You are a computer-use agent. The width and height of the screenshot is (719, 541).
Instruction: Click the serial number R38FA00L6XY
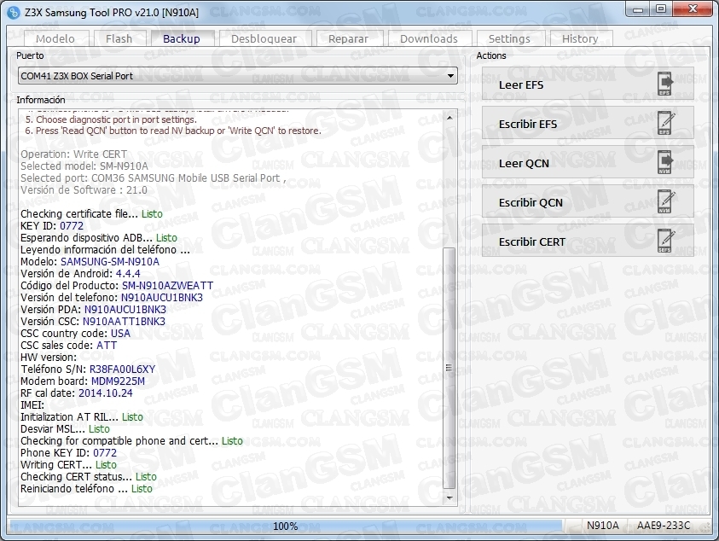click(122, 369)
